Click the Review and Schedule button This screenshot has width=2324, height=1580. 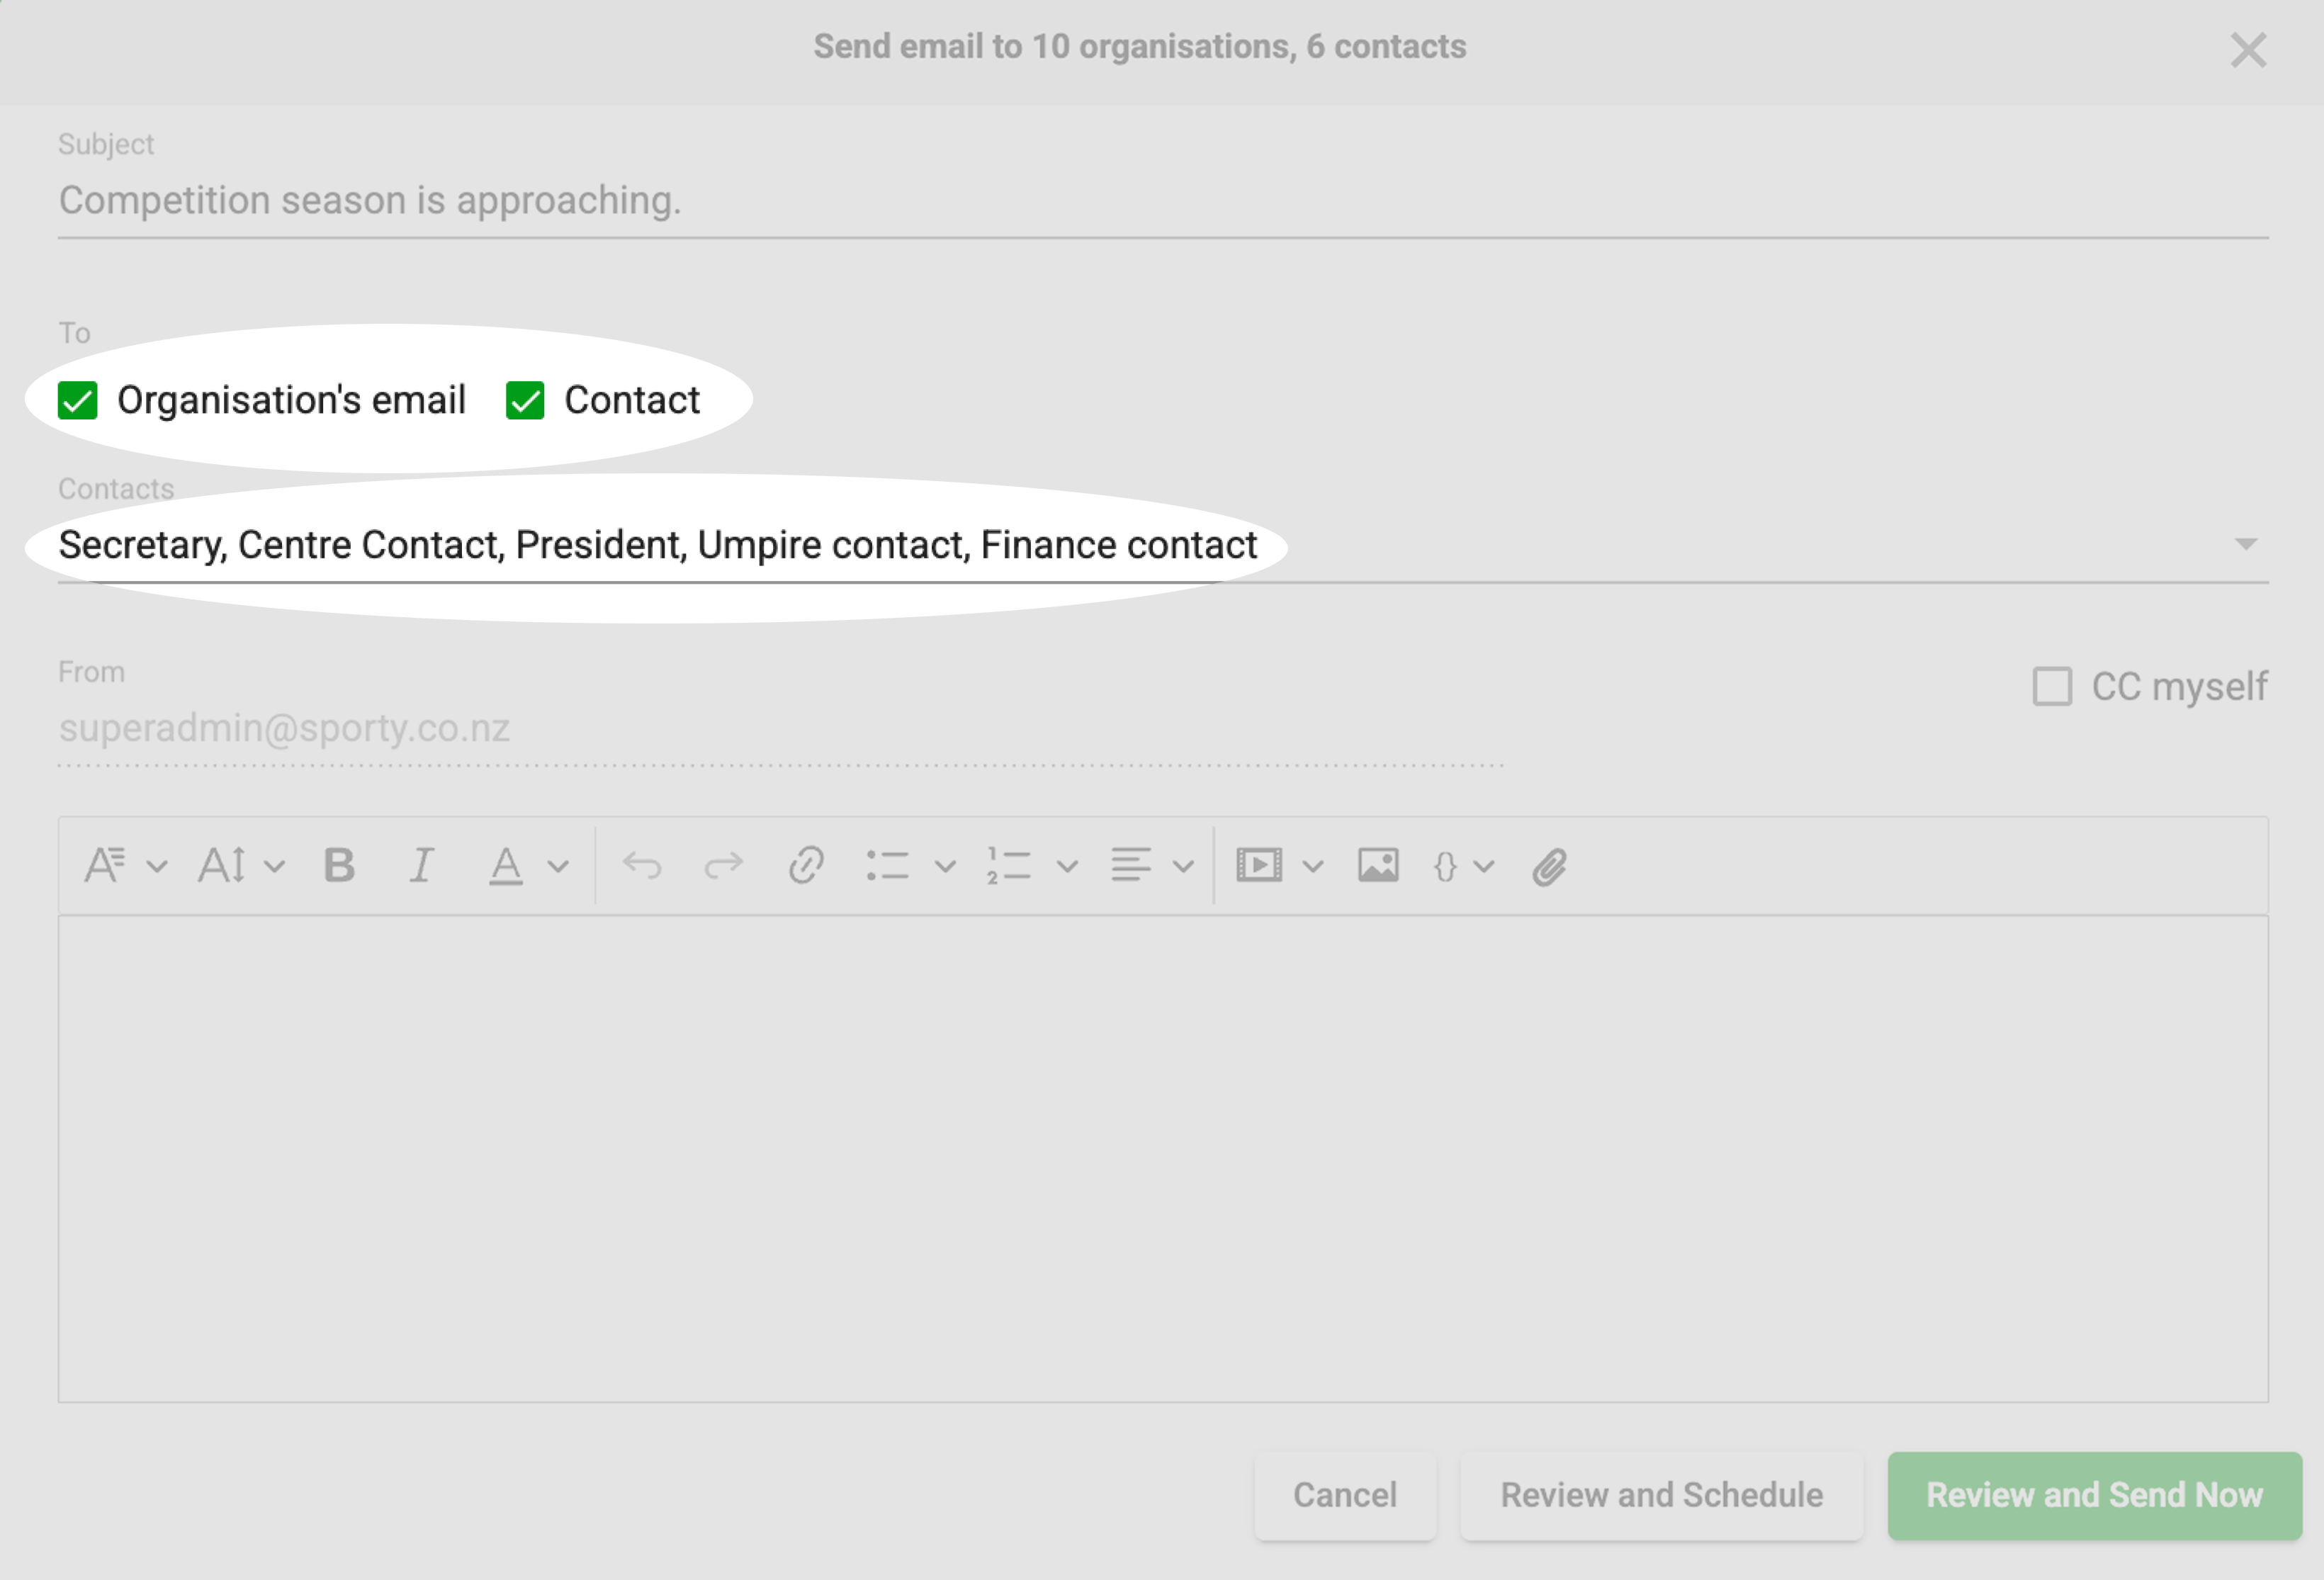(1661, 1495)
